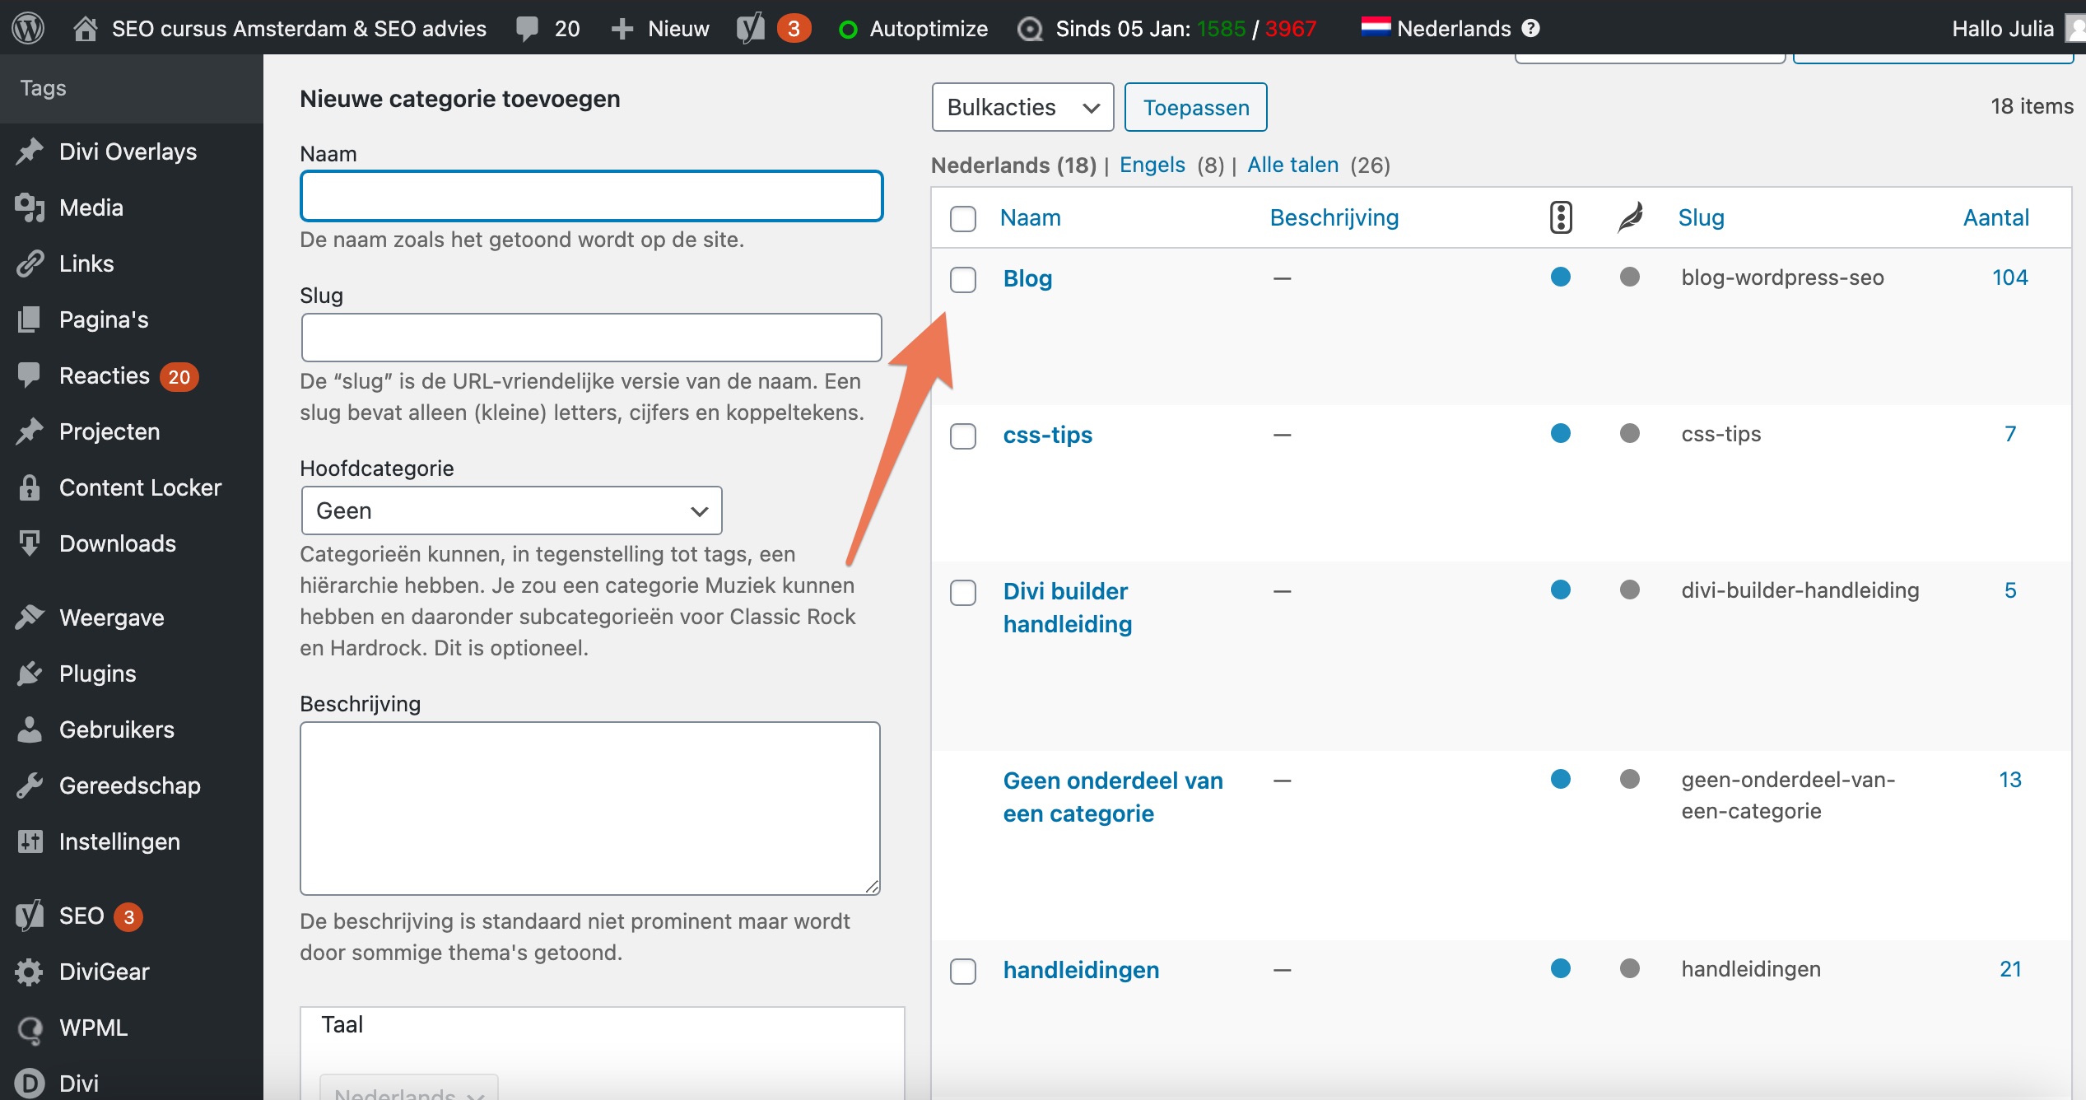
Task: View the 104 posts in Blog
Action: point(2009,277)
